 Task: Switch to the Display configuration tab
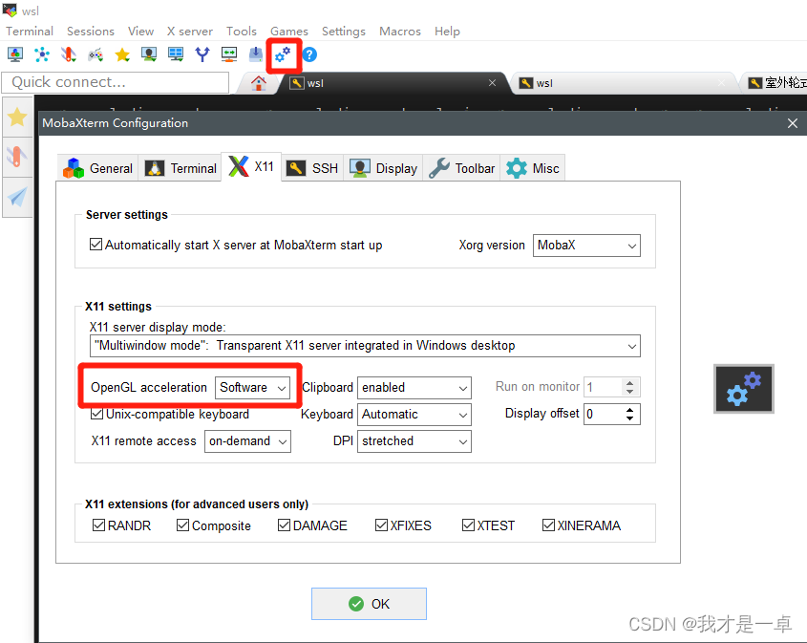click(383, 168)
